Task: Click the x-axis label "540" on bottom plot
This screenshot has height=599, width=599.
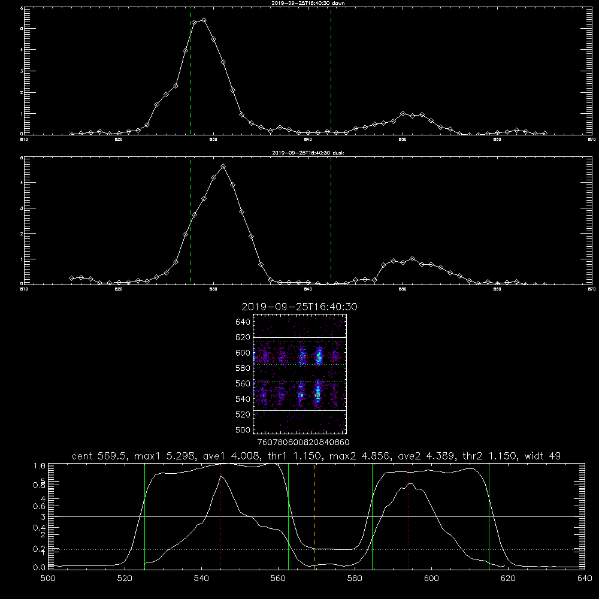Action: tap(201, 579)
